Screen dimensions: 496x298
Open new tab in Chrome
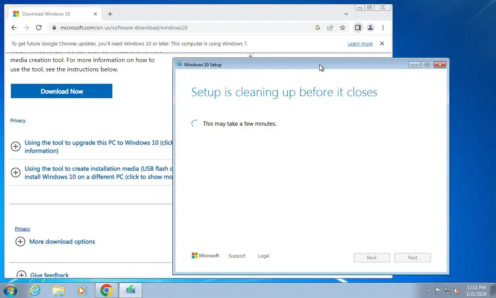pyautogui.click(x=110, y=14)
